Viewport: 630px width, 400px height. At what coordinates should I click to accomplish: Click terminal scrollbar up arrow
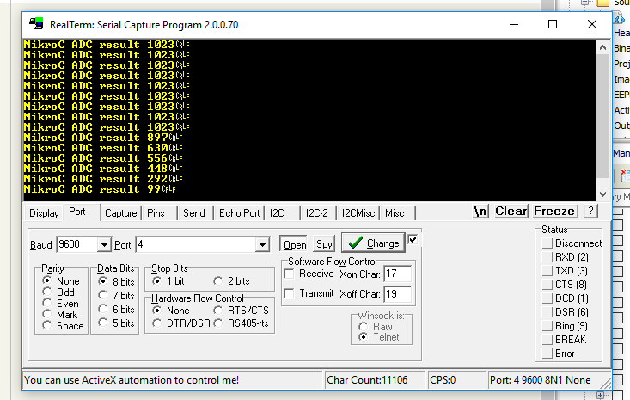tap(602, 47)
